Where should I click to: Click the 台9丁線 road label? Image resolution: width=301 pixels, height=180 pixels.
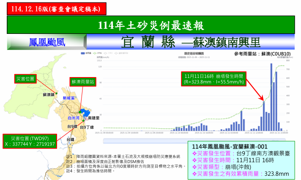coord(87,127)
